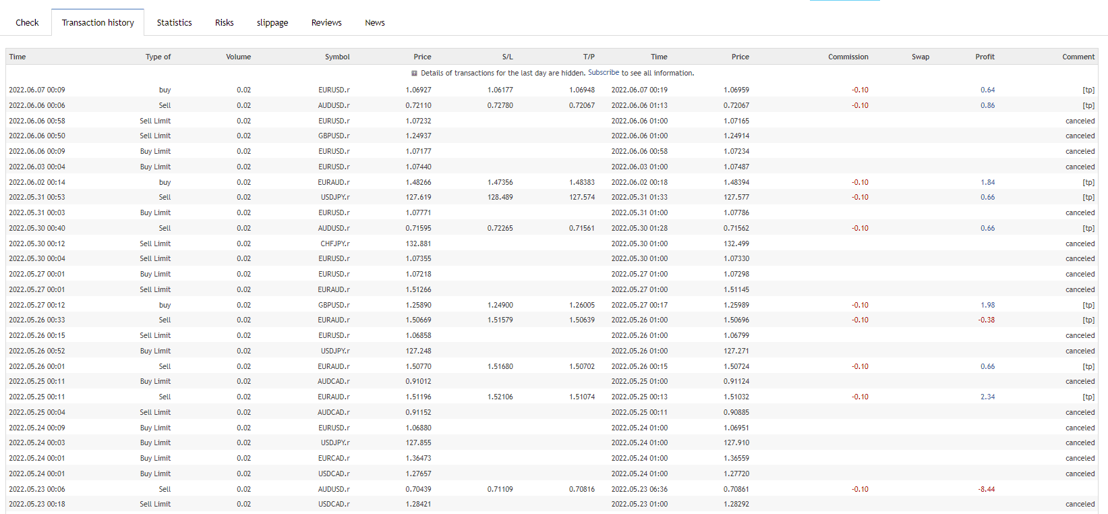Click the info icon beside hidden transactions notice
Viewport: 1108px width, 514px height.
tap(414, 74)
